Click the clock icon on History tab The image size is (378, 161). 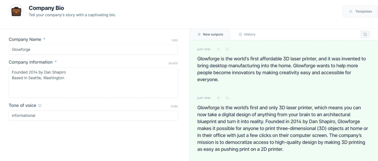(240, 35)
